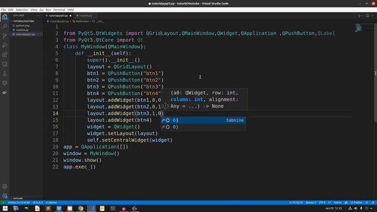Screen dimensions: 377x212
Task: Open the View menu
Action: pos(34,10)
